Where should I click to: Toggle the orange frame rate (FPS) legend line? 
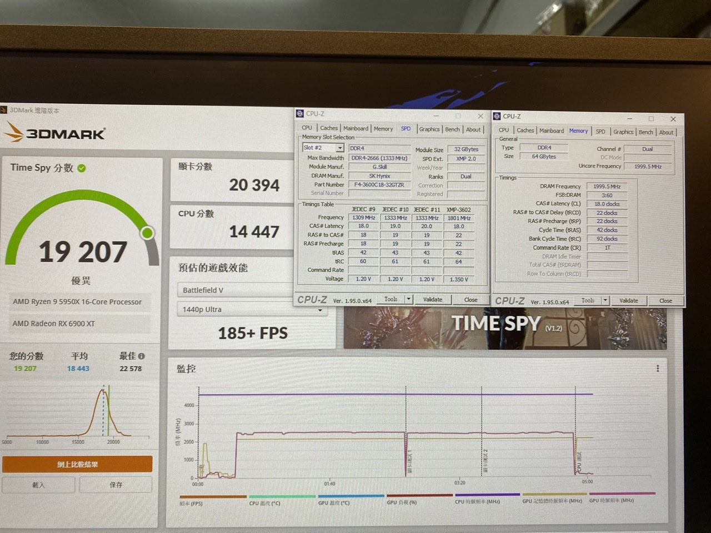[213, 496]
